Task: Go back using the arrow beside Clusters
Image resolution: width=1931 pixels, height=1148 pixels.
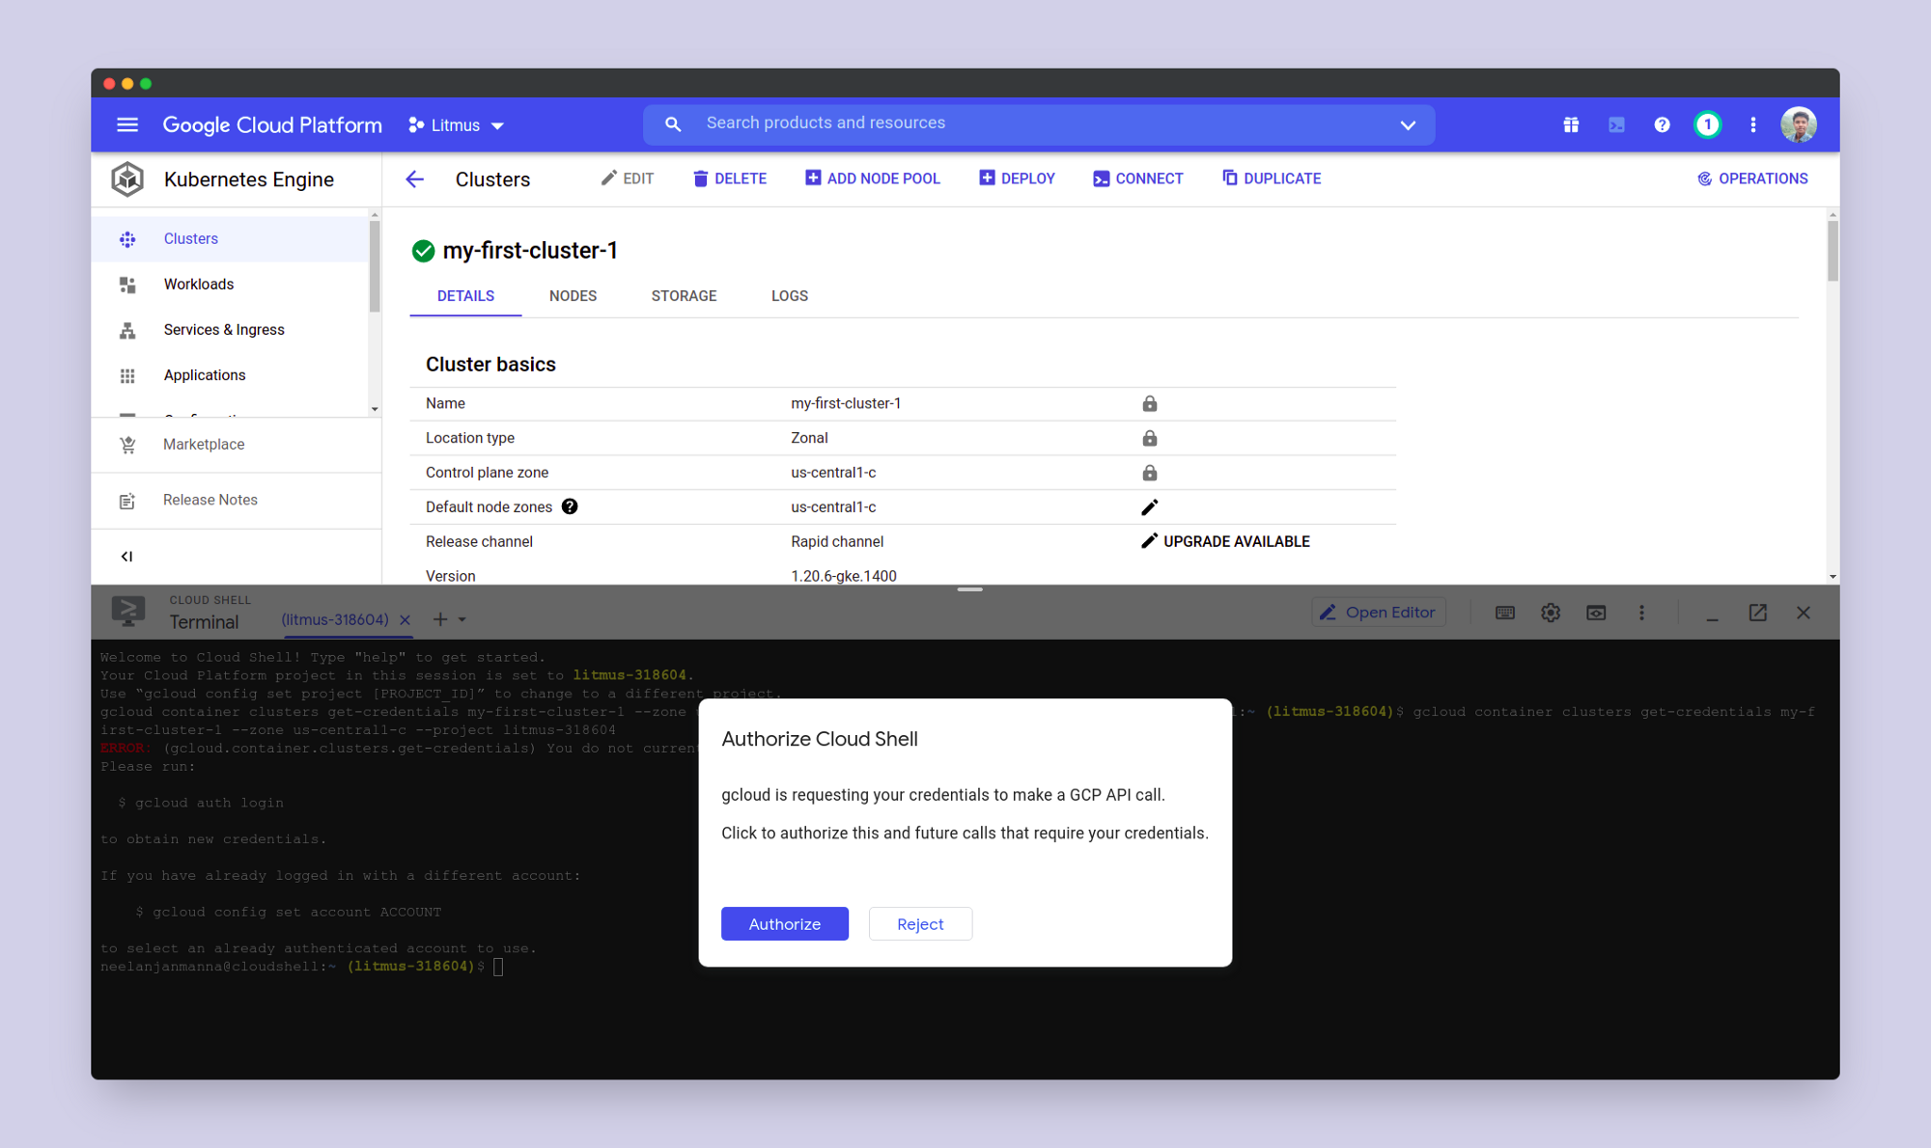Action: pyautogui.click(x=414, y=179)
